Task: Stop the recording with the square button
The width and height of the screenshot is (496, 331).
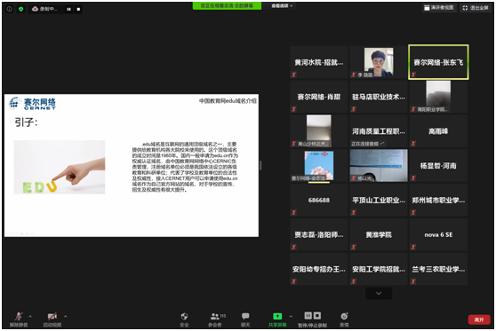Action: [78, 9]
